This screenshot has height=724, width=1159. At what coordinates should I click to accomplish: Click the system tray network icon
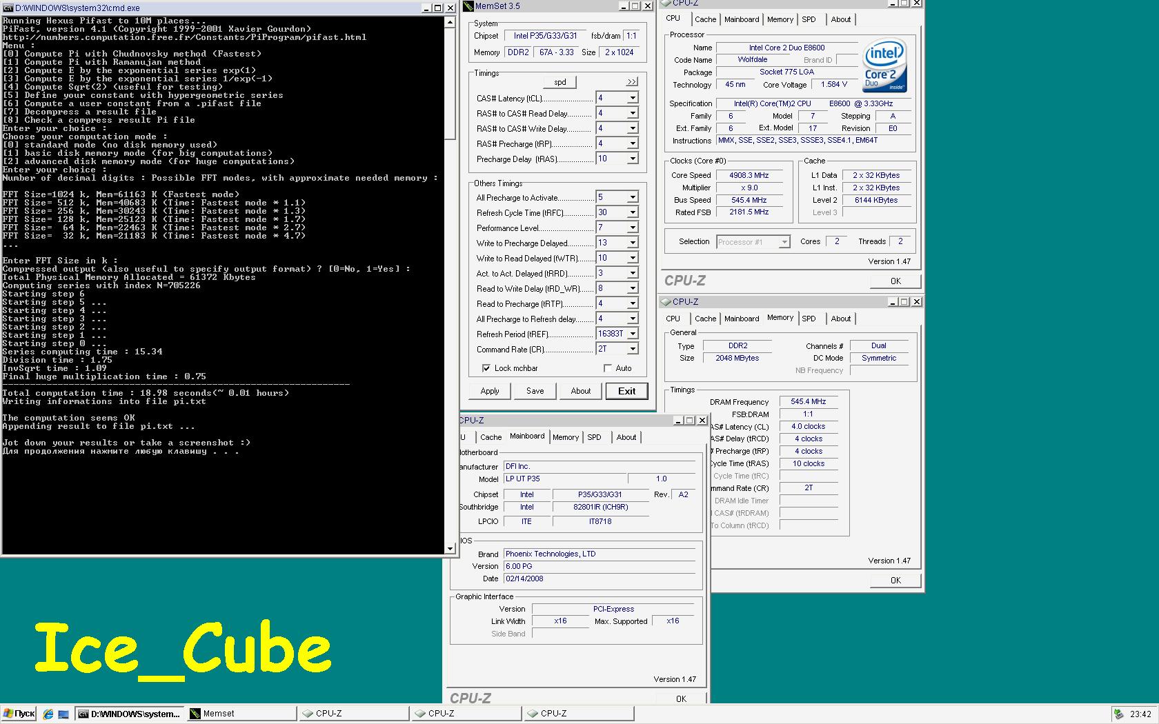pos(1118,714)
